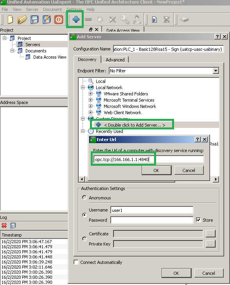The image size is (230, 285).
Task: Expand the Web Client Network node
Action: (x=90, y=112)
